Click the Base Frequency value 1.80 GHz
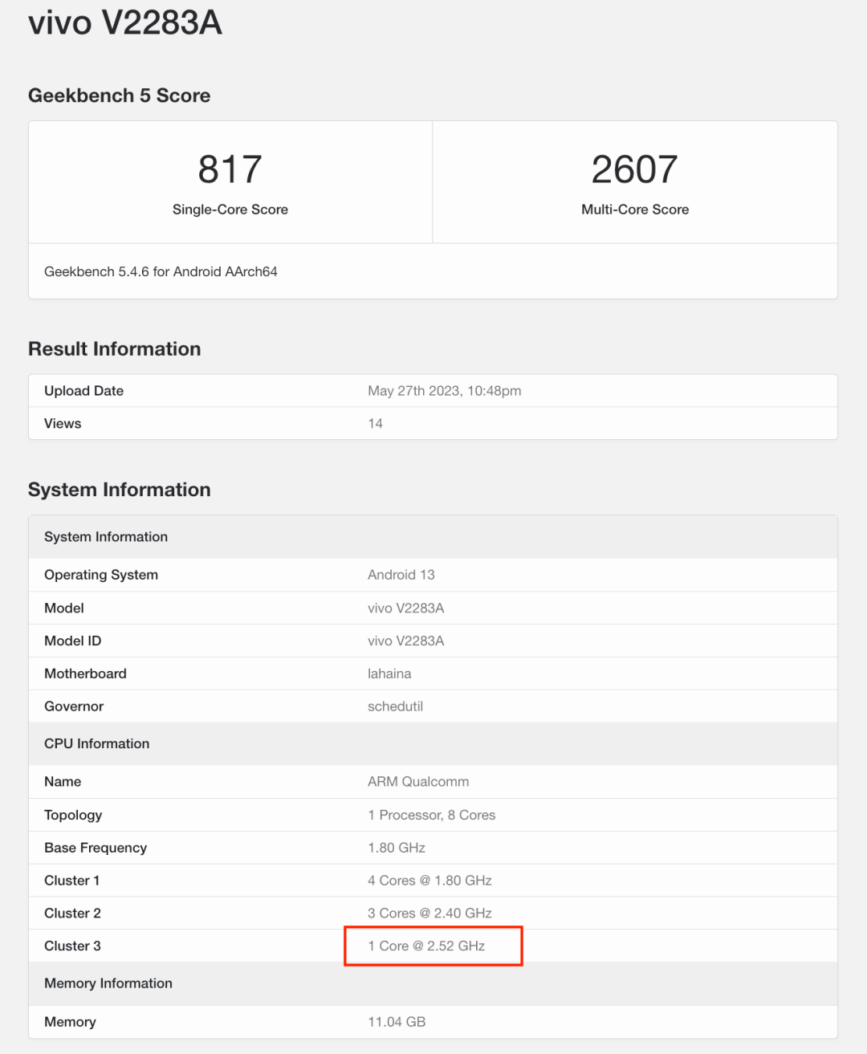Image resolution: width=867 pixels, height=1054 pixels. click(396, 848)
